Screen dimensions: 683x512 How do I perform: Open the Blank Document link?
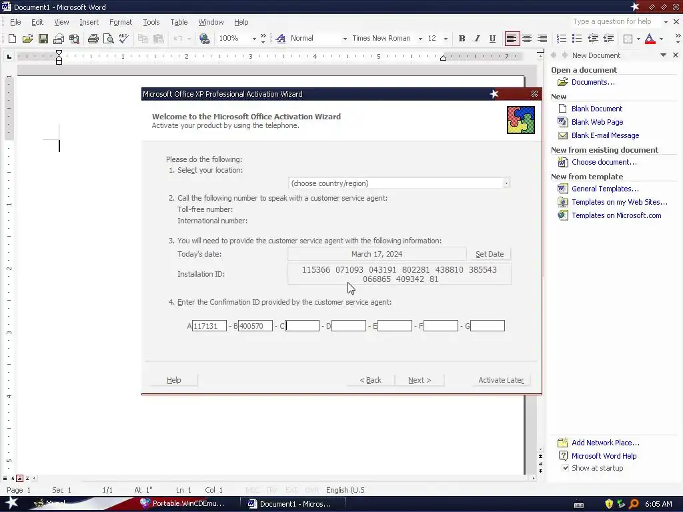pos(597,109)
